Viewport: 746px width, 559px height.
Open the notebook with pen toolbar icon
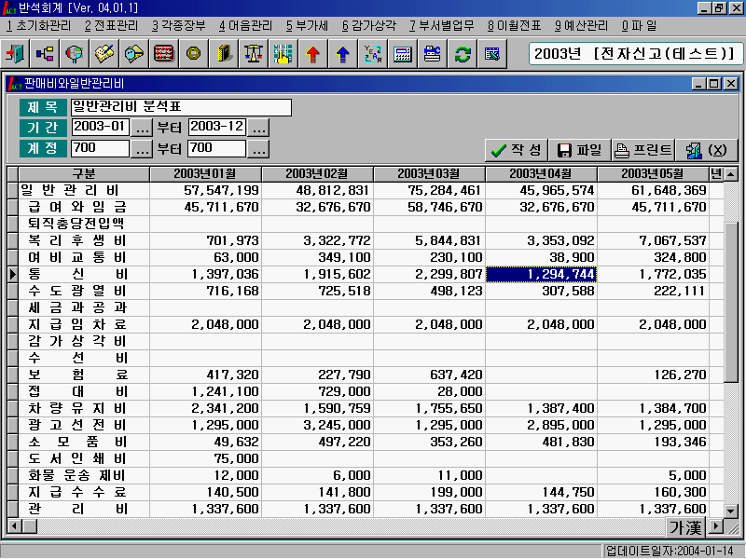click(104, 54)
